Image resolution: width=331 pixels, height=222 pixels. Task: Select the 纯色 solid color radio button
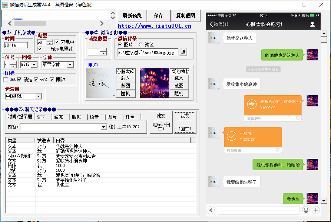(140, 45)
